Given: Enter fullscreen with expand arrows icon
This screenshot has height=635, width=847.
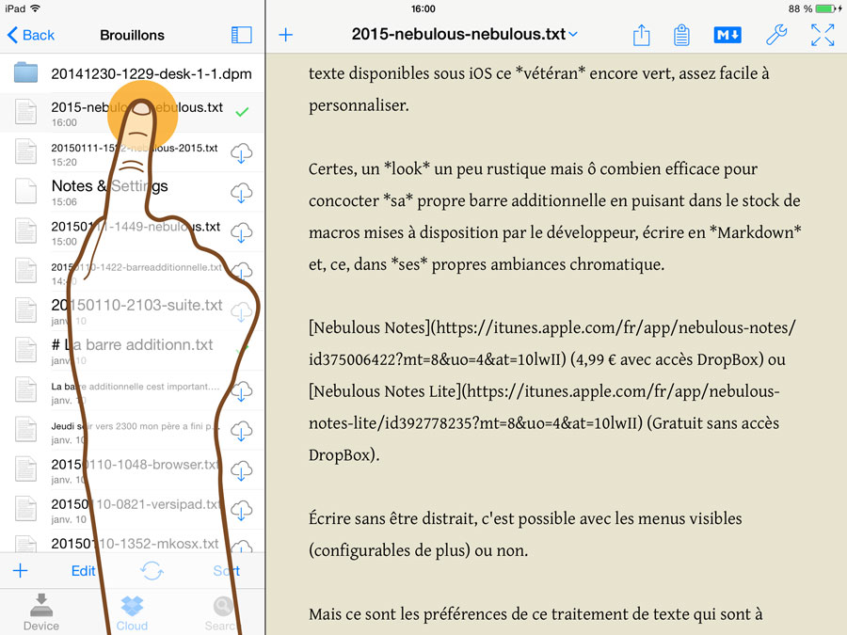Looking at the screenshot, I should (x=823, y=35).
